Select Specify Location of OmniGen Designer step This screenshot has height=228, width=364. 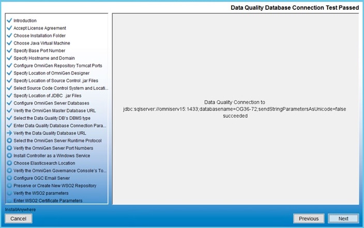[51, 73]
